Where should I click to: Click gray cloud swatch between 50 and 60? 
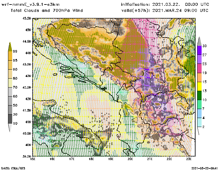click(10, 101)
